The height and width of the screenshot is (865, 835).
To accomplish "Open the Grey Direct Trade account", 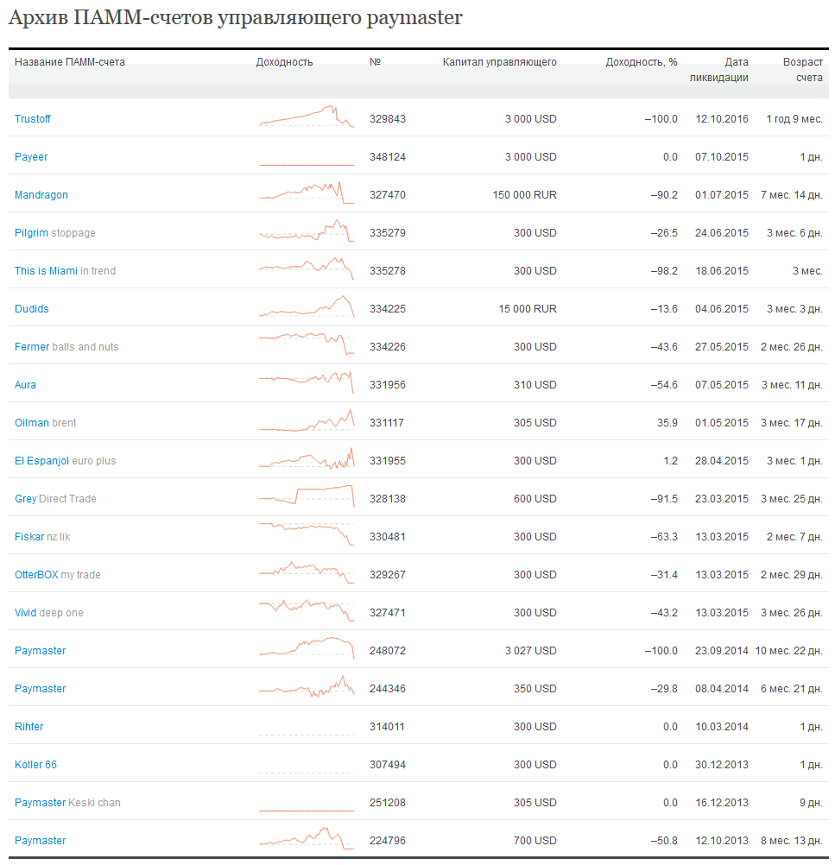I will tap(26, 499).
